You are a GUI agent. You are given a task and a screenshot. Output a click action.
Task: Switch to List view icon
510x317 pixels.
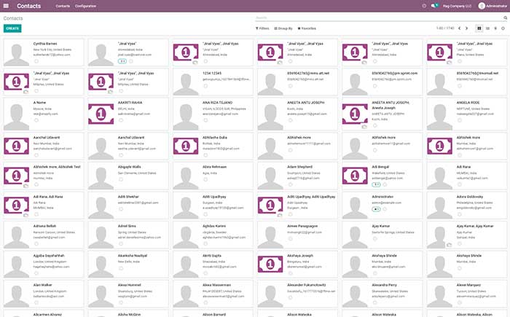coord(487,28)
